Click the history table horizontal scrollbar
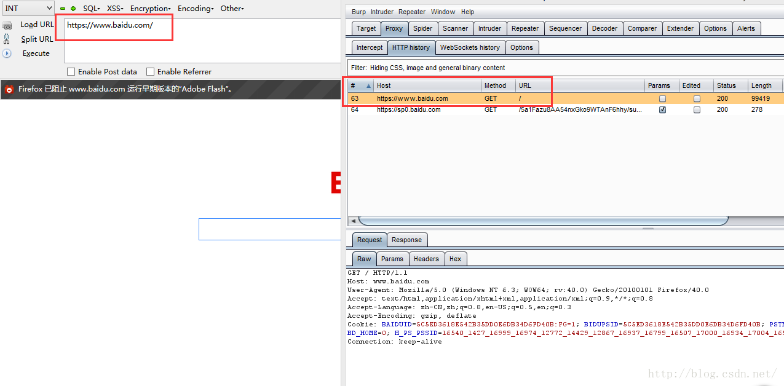Screen dimensions: 784x386 click(x=544, y=221)
